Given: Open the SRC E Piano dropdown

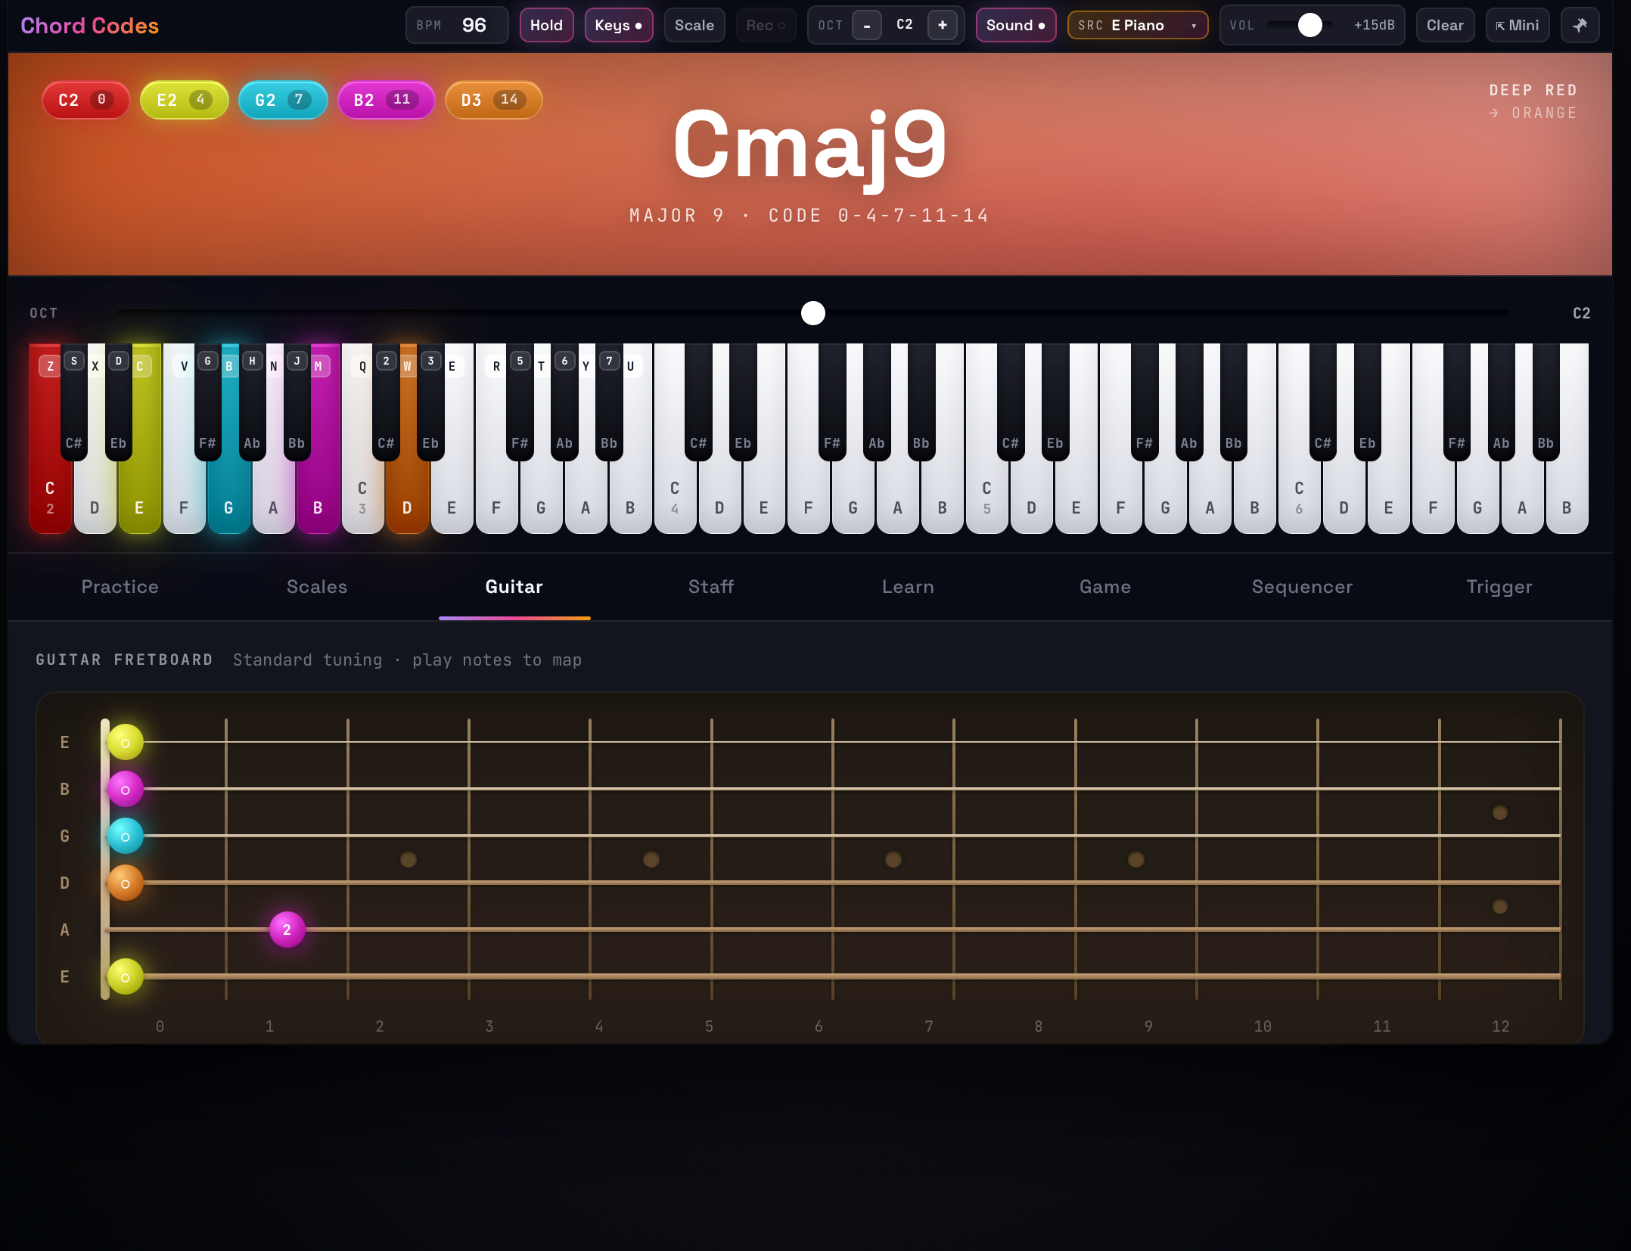Looking at the screenshot, I should click(1137, 25).
